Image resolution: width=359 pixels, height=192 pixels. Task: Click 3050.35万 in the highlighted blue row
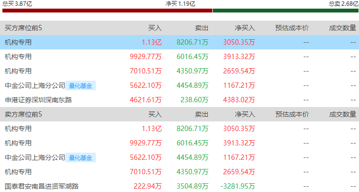pyautogui.click(x=239, y=42)
